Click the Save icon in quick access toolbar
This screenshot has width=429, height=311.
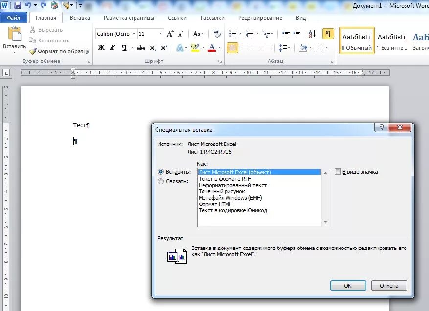pyautogui.click(x=17, y=5)
